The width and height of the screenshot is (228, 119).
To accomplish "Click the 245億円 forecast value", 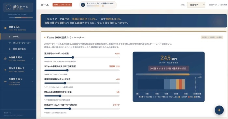I will 168,58.
